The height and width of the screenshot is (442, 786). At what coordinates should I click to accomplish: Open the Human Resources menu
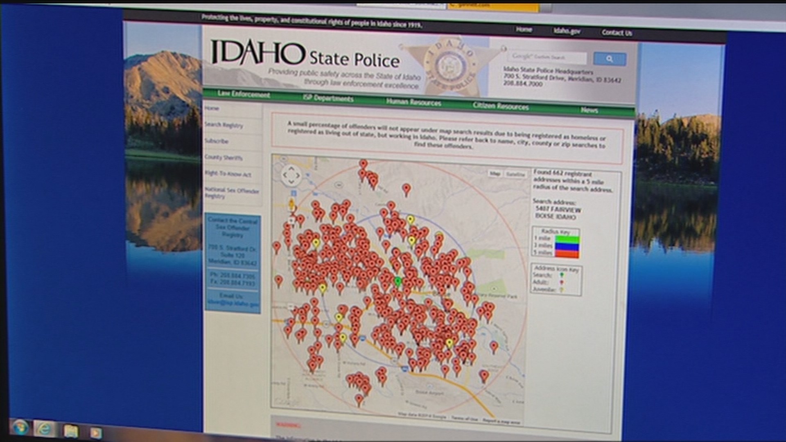click(x=413, y=102)
